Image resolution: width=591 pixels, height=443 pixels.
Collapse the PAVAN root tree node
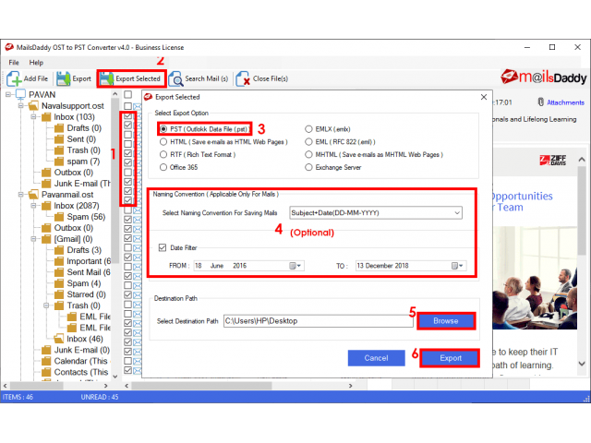(x=8, y=94)
